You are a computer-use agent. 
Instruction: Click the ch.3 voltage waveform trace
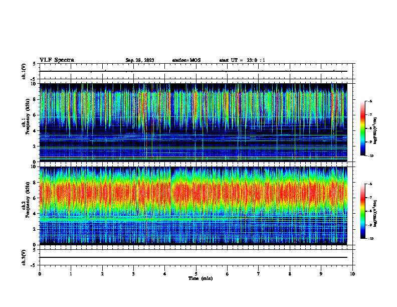click(x=193, y=257)
